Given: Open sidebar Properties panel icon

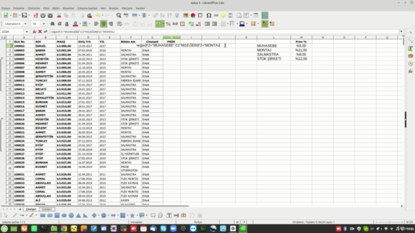Looking at the screenshot, I should tap(410, 41).
